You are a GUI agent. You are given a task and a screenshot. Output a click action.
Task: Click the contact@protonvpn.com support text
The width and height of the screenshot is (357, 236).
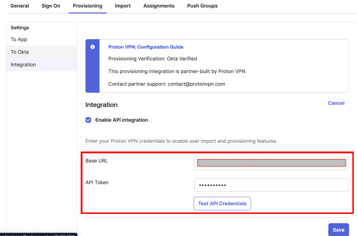196,84
